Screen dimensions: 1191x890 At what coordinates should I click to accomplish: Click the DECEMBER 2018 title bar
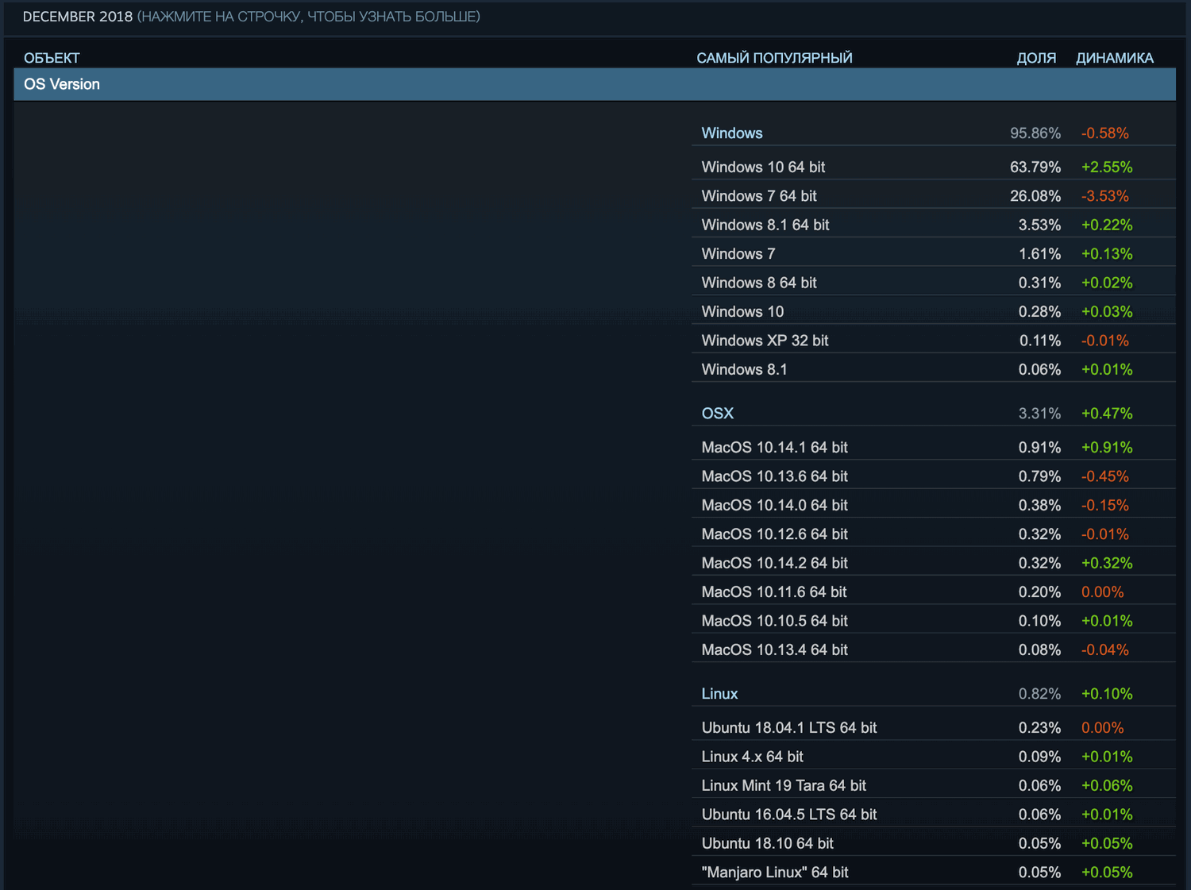pyautogui.click(x=75, y=15)
